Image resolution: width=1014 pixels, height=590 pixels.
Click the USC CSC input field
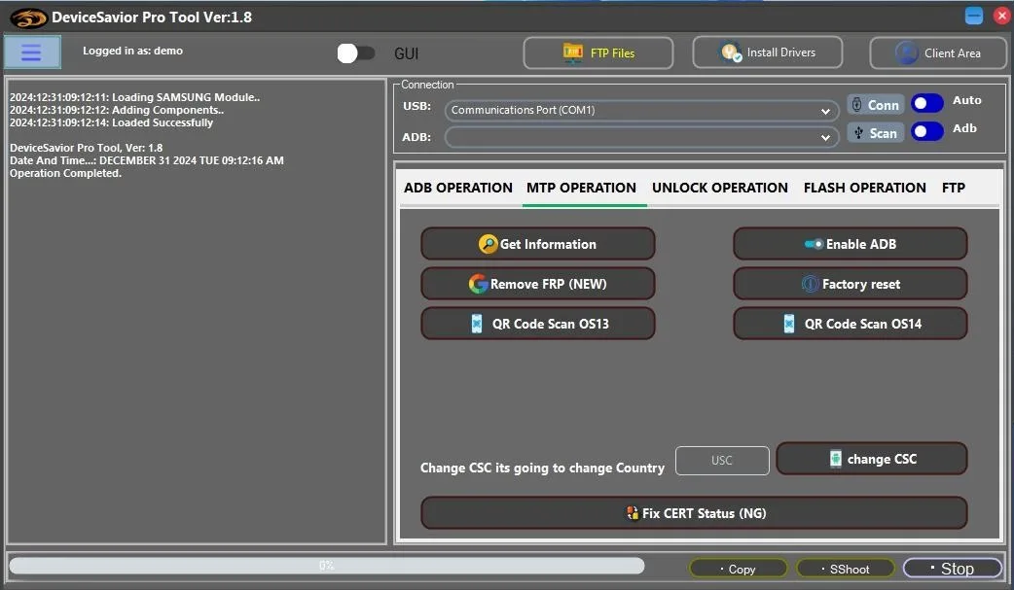722,460
